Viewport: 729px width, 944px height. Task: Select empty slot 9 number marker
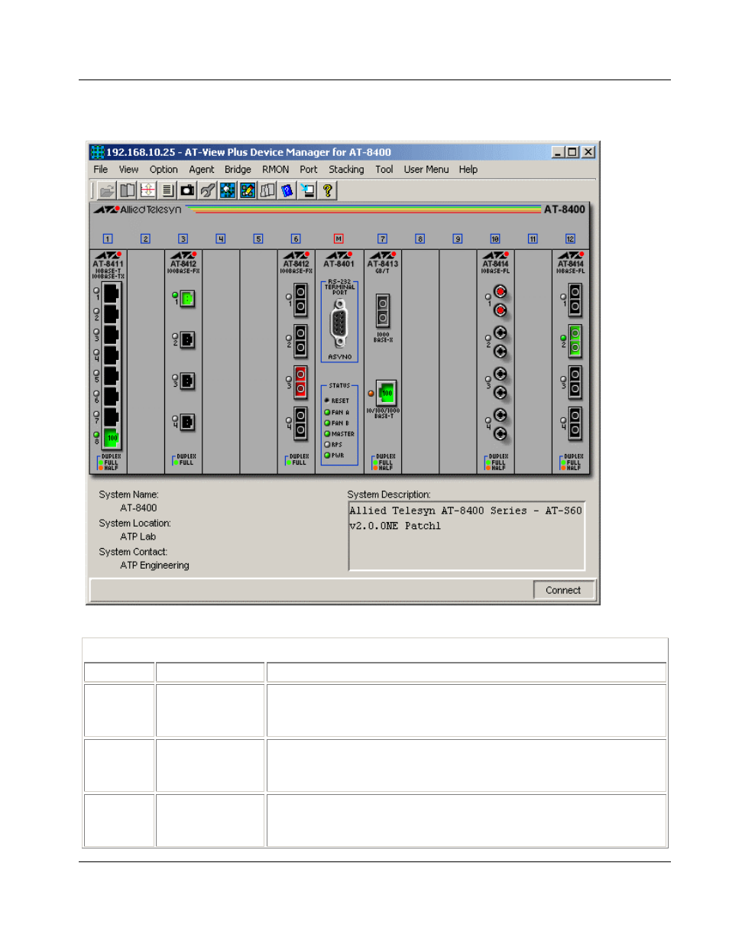pos(457,238)
